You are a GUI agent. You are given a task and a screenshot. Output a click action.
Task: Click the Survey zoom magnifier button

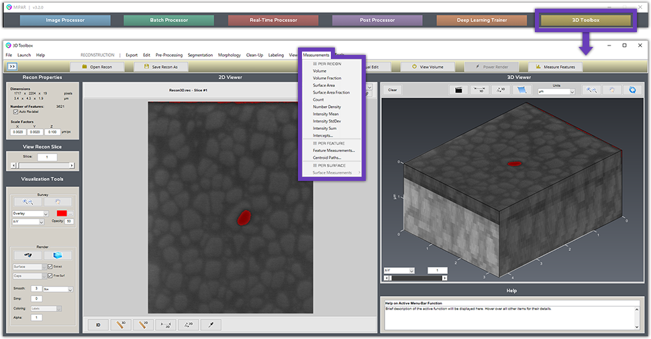28,202
